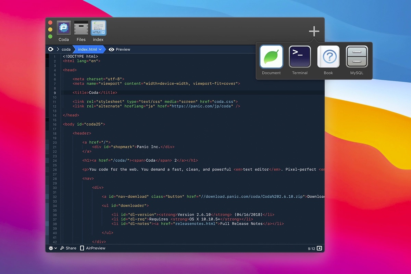Open AirPreview from the status bar
Image resolution: width=411 pixels, height=274 pixels.
(x=93, y=248)
